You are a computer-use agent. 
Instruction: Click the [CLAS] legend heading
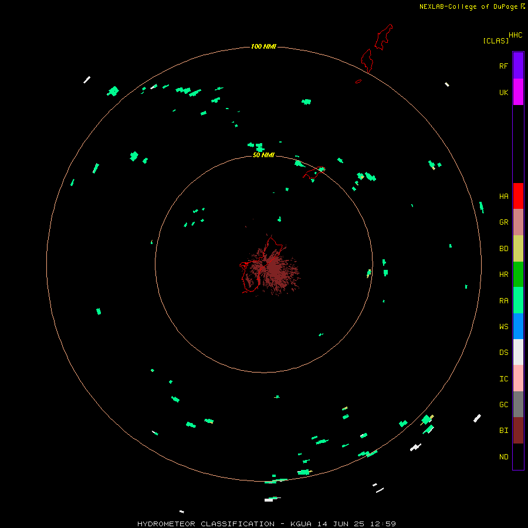pyautogui.click(x=496, y=41)
